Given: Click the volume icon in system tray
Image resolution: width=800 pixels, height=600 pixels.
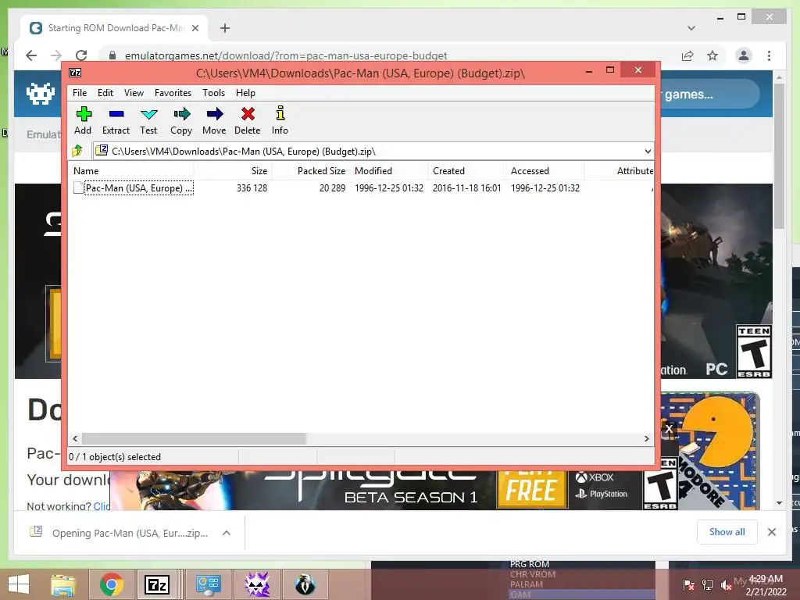Looking at the screenshot, I should pos(726,585).
